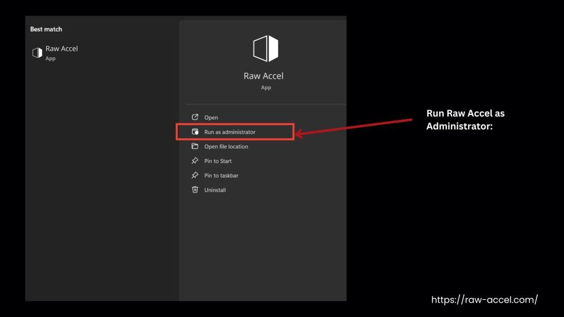564x317 pixels.
Task: Choose Uninstall for Raw Accel
Action: 215,189
